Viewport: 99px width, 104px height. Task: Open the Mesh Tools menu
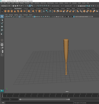pos(43,3)
